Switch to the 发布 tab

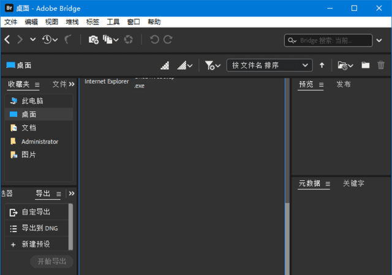click(x=343, y=84)
